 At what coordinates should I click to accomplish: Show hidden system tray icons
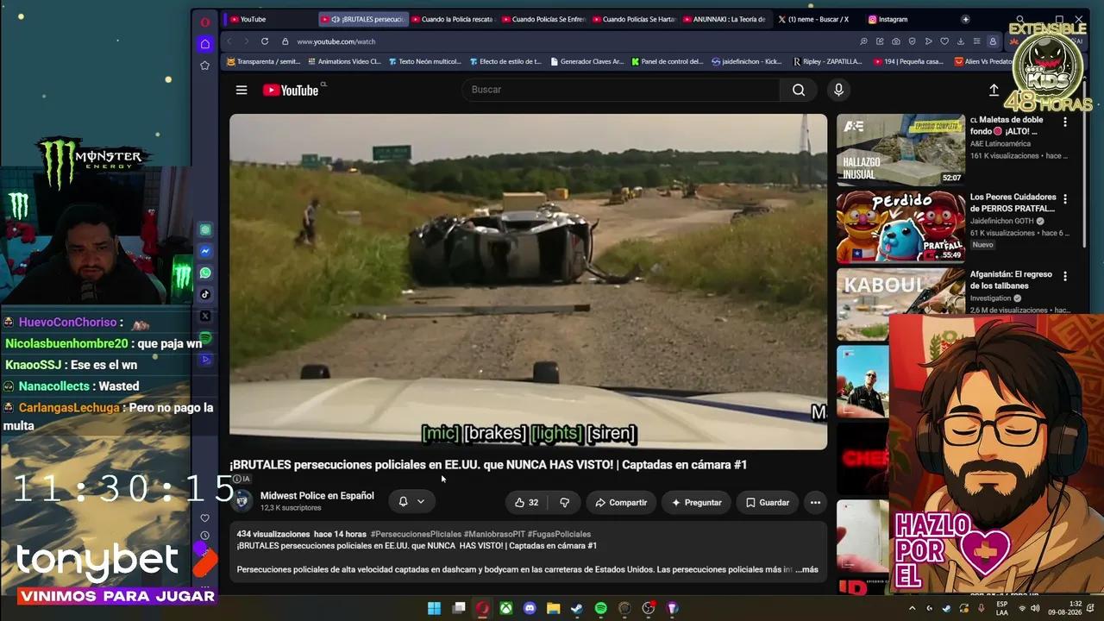tap(913, 608)
